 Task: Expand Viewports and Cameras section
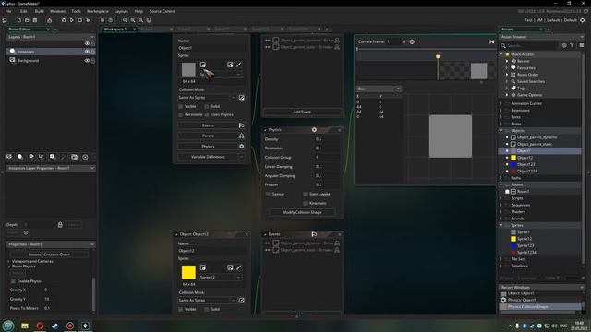[x=9, y=261]
